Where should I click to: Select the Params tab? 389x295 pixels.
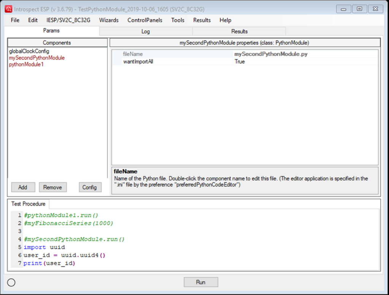pyautogui.click(x=51, y=32)
